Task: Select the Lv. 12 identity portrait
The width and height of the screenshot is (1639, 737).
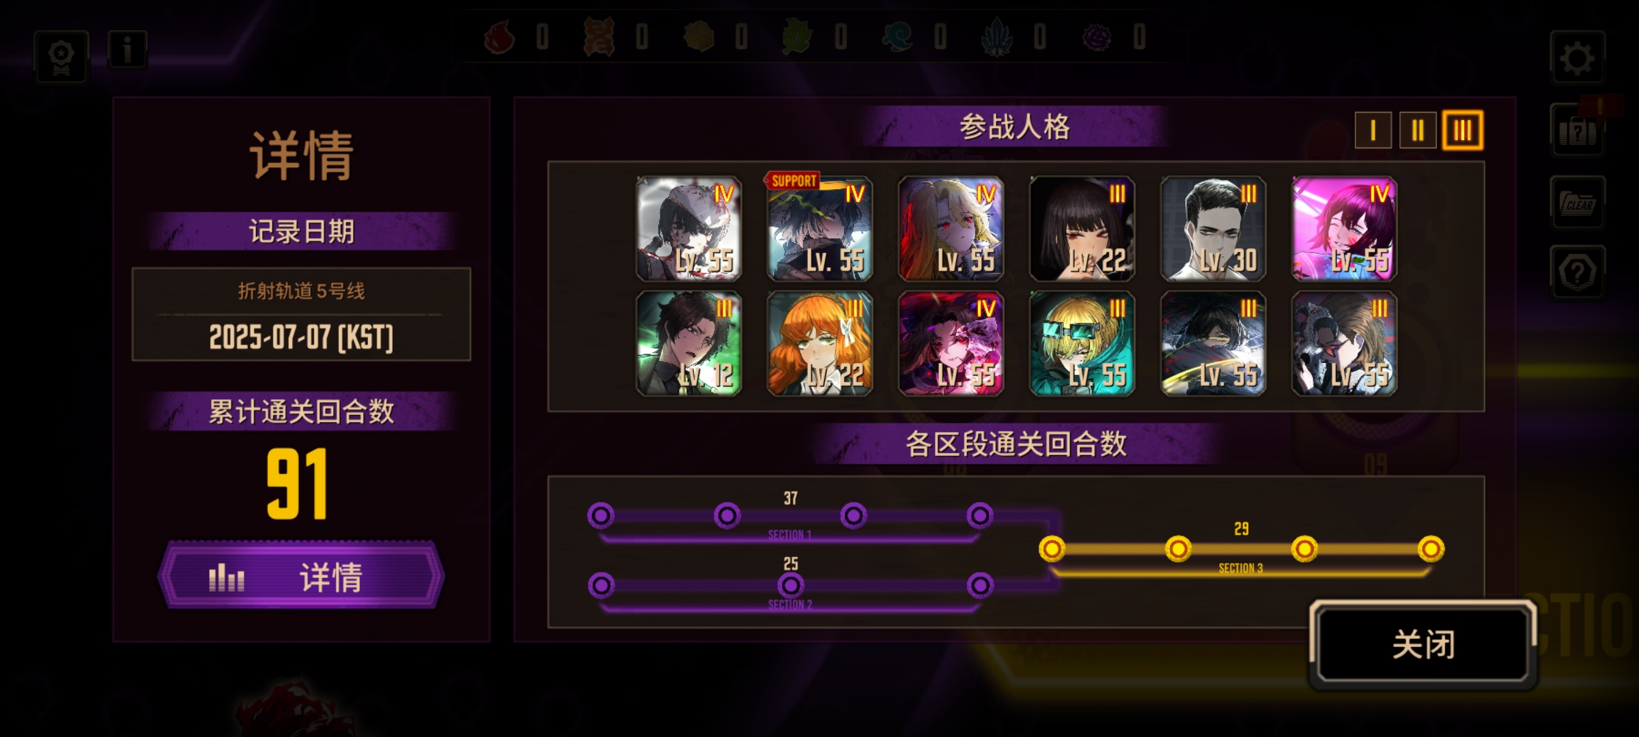Action: [688, 343]
